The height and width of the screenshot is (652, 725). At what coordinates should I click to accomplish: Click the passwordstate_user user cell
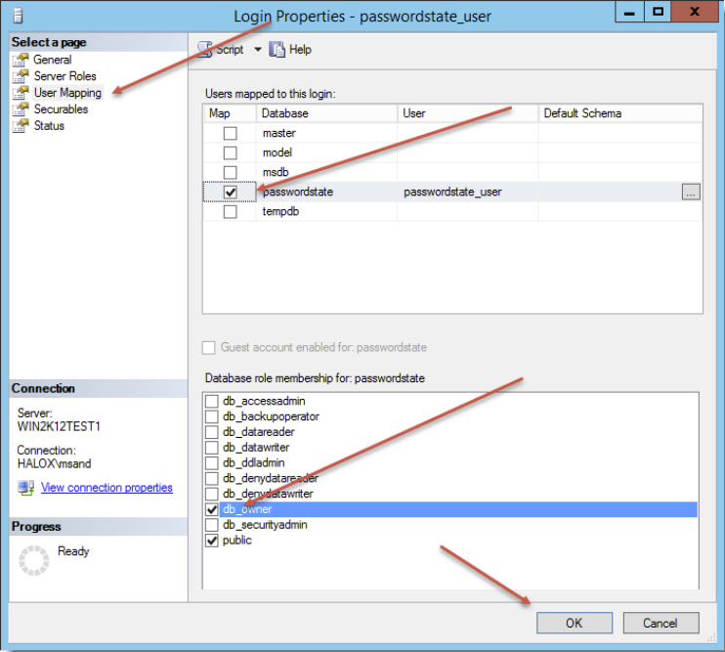467,192
